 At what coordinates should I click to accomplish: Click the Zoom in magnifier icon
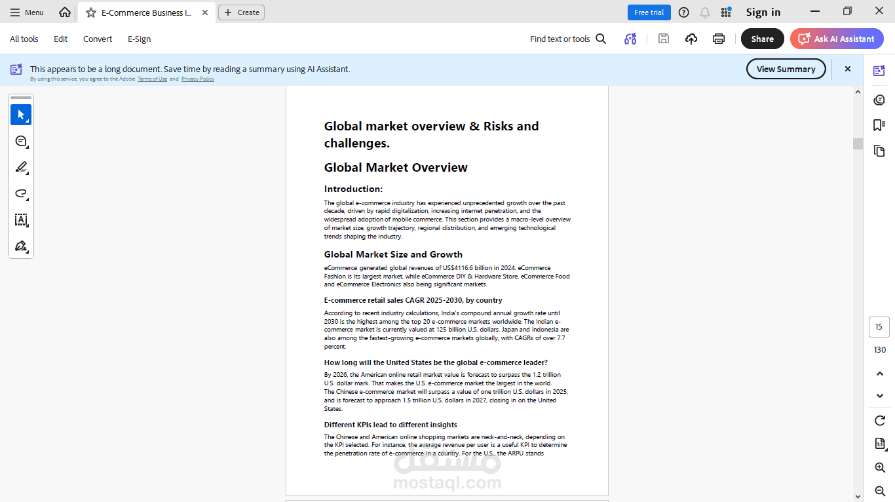click(880, 467)
